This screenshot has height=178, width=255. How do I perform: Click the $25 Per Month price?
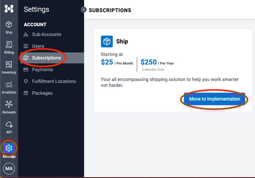coord(117,62)
